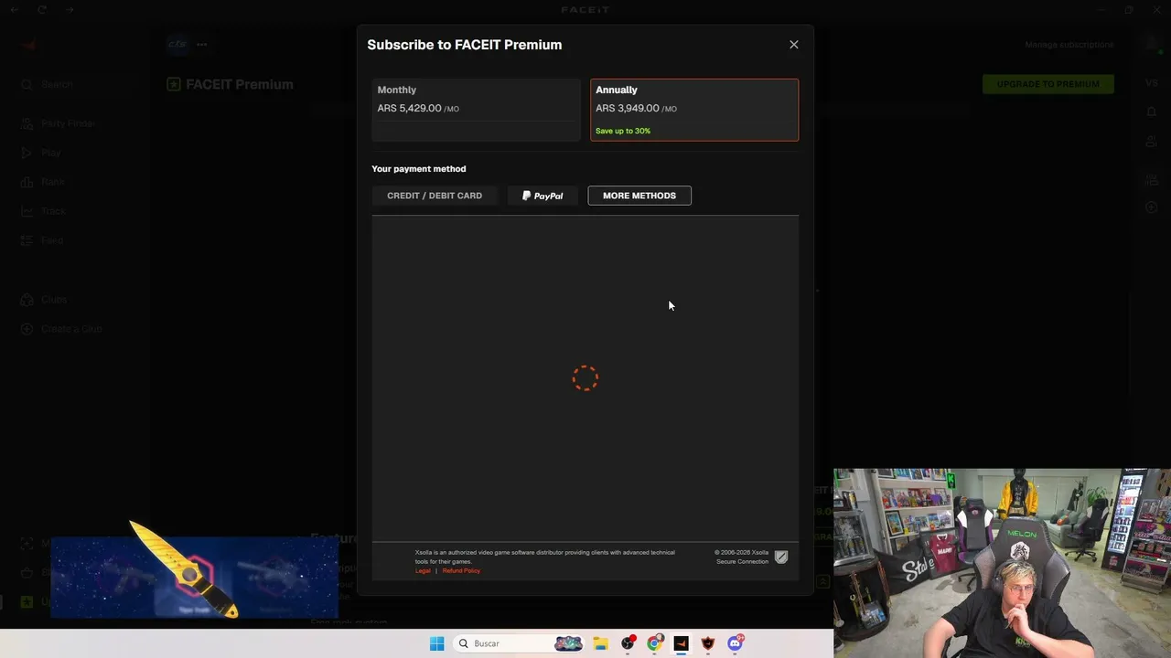Open Google Chrome from the taskbar
Screen dimensions: 1171x658
click(654, 643)
